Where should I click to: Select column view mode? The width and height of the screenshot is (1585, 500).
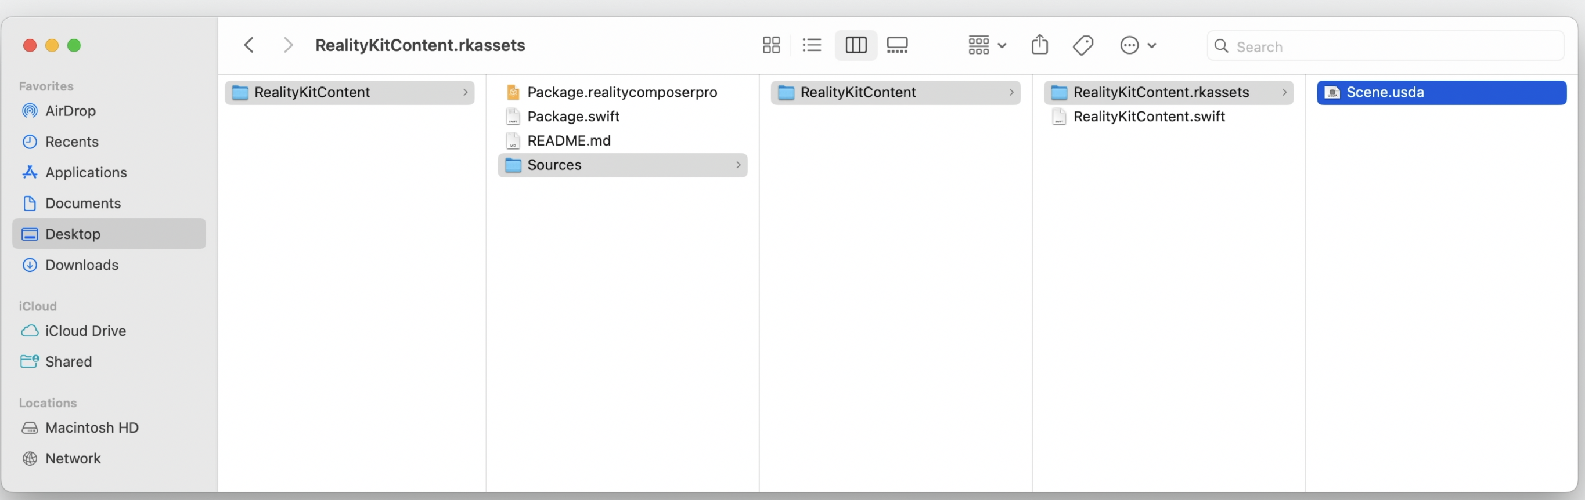(x=855, y=45)
